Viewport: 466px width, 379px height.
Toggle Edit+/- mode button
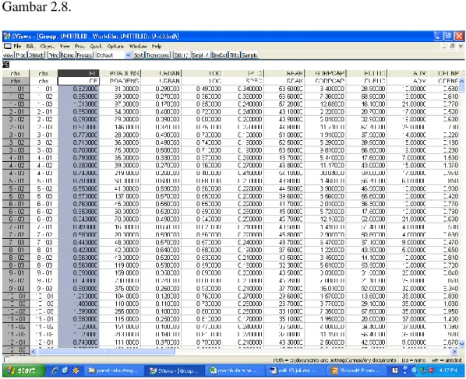click(182, 55)
